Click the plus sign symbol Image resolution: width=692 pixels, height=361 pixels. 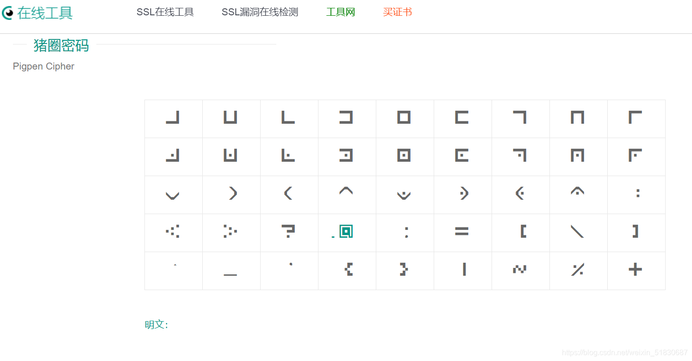click(636, 269)
